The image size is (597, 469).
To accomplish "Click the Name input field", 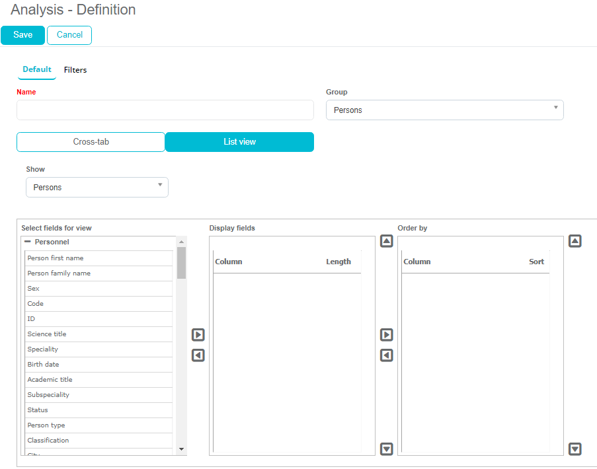I will (x=165, y=110).
